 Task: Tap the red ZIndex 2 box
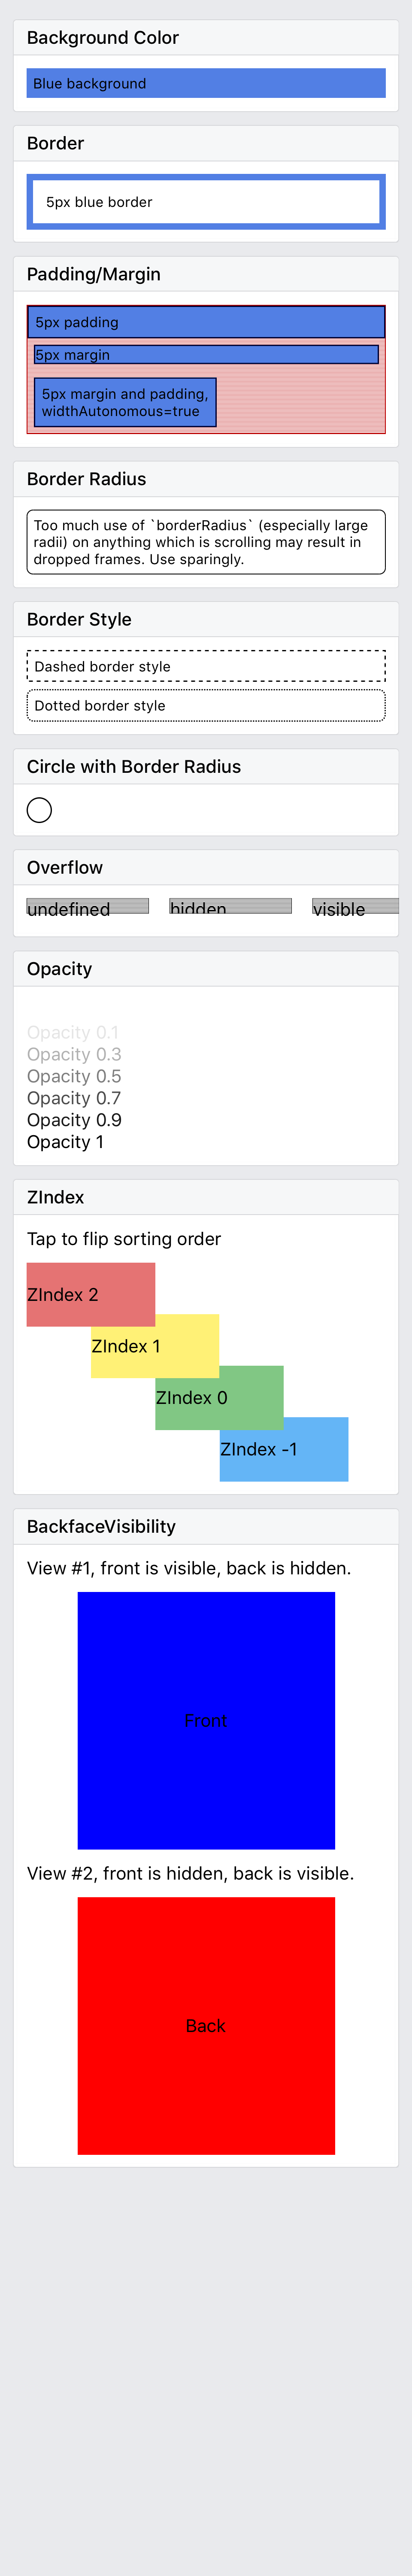coord(91,1294)
